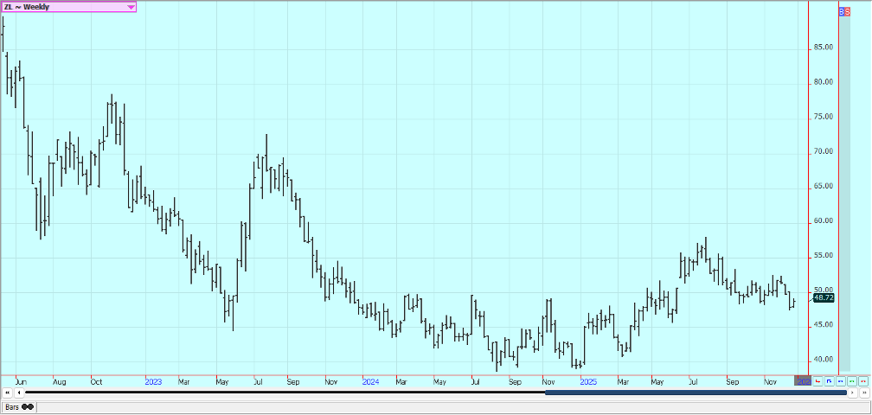
Task: Click the blue bracket icon beside the time axis
Action: pos(829,380)
